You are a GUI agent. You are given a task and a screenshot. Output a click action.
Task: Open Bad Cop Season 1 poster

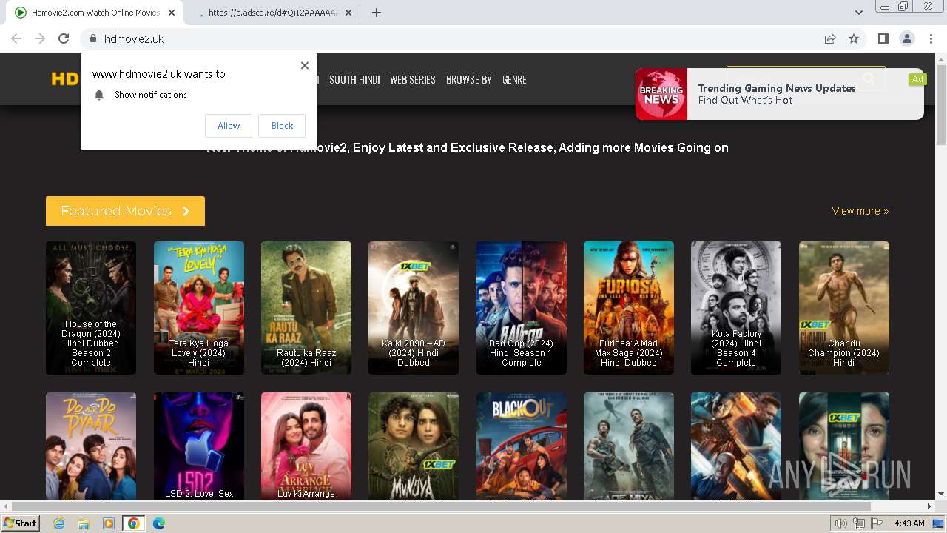tap(522, 308)
